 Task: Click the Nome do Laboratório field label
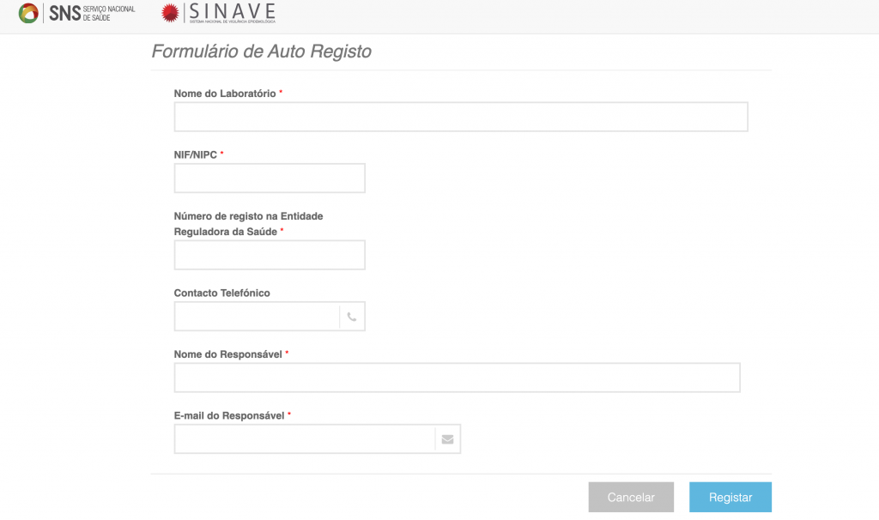pyautogui.click(x=225, y=94)
